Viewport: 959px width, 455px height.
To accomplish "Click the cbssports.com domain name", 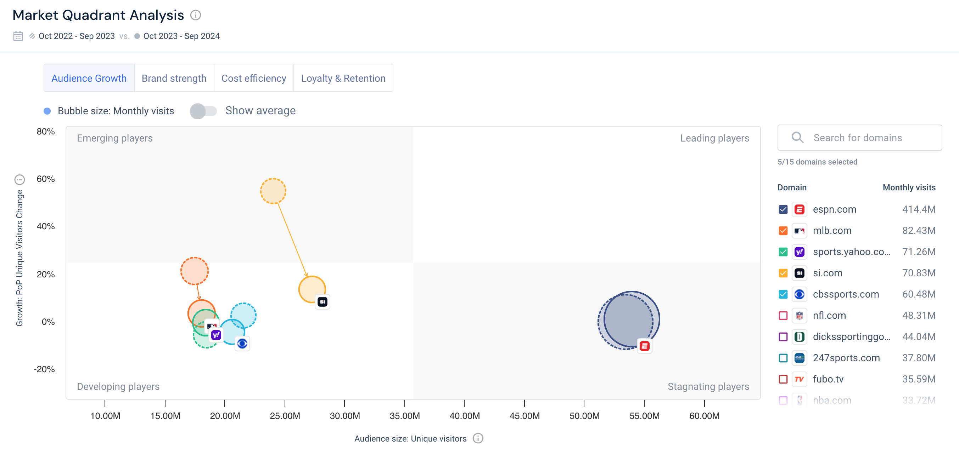I will click(846, 294).
